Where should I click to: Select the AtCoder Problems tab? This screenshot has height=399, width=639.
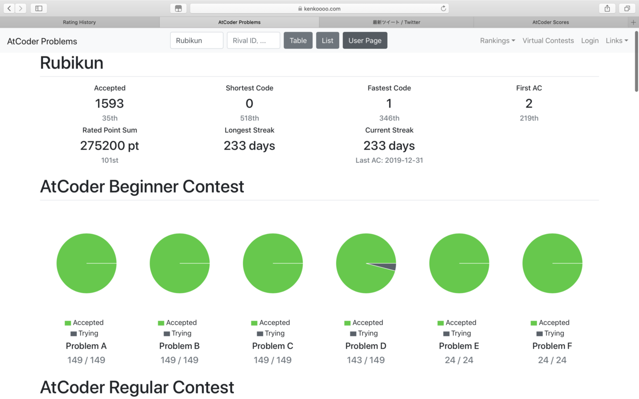click(239, 22)
